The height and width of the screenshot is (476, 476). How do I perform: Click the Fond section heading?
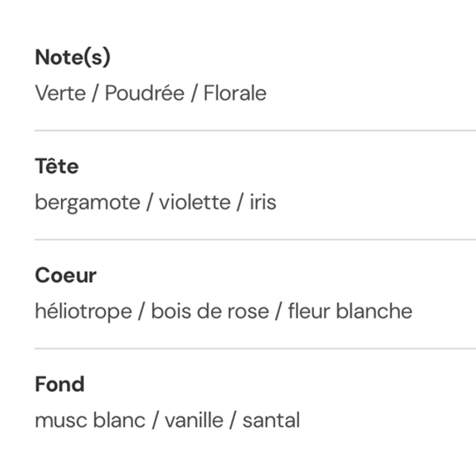coord(59,385)
